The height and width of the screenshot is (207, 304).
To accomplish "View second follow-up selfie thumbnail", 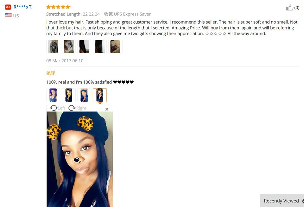I will pos(69,95).
